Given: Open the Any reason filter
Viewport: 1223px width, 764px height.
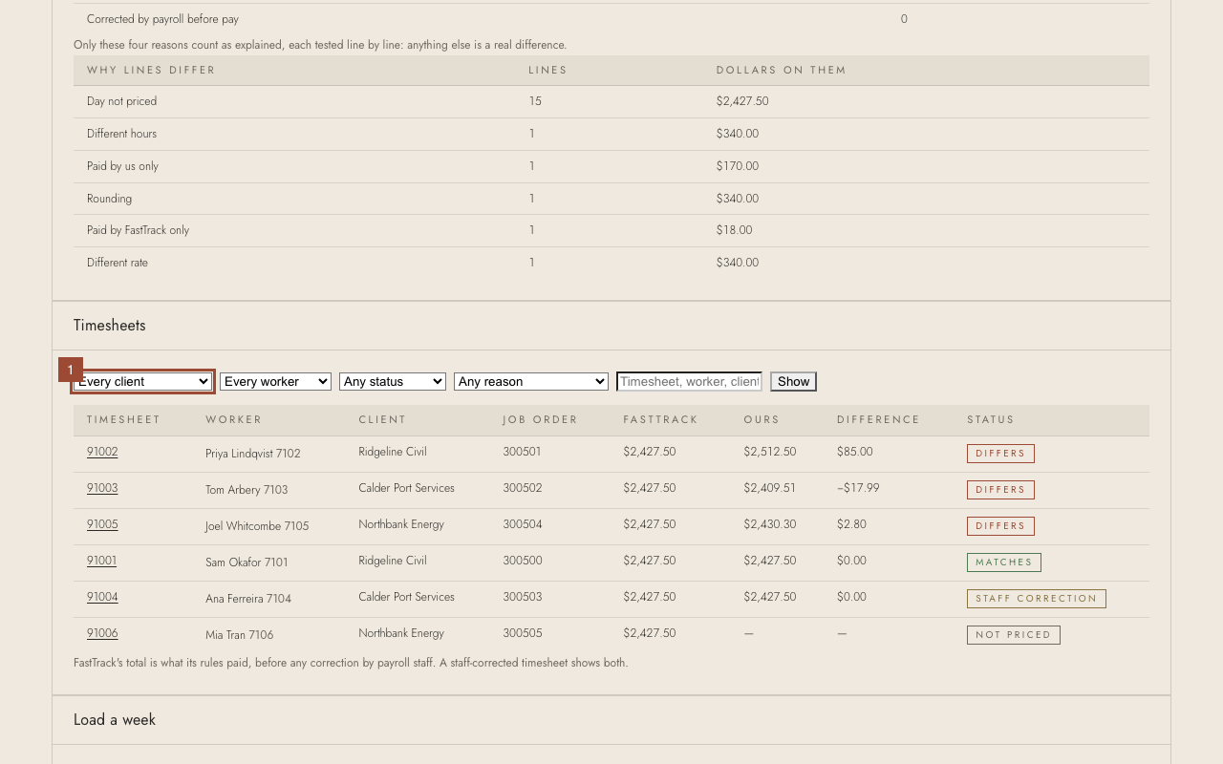Looking at the screenshot, I should [531, 381].
